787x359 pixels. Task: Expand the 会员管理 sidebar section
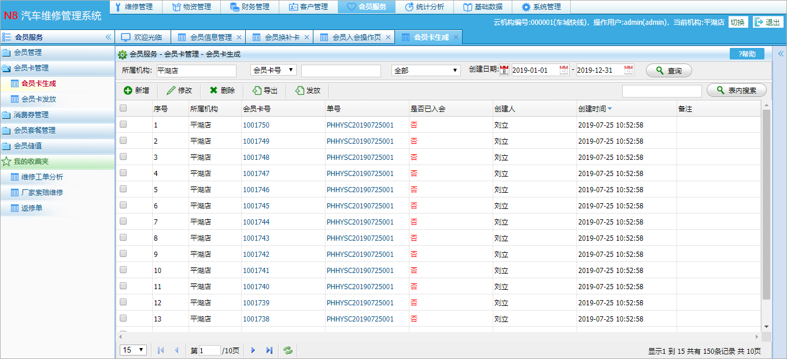(x=58, y=53)
